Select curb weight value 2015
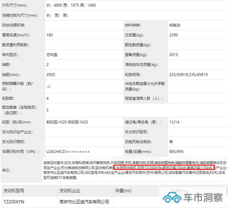 pyautogui.click(x=173, y=55)
